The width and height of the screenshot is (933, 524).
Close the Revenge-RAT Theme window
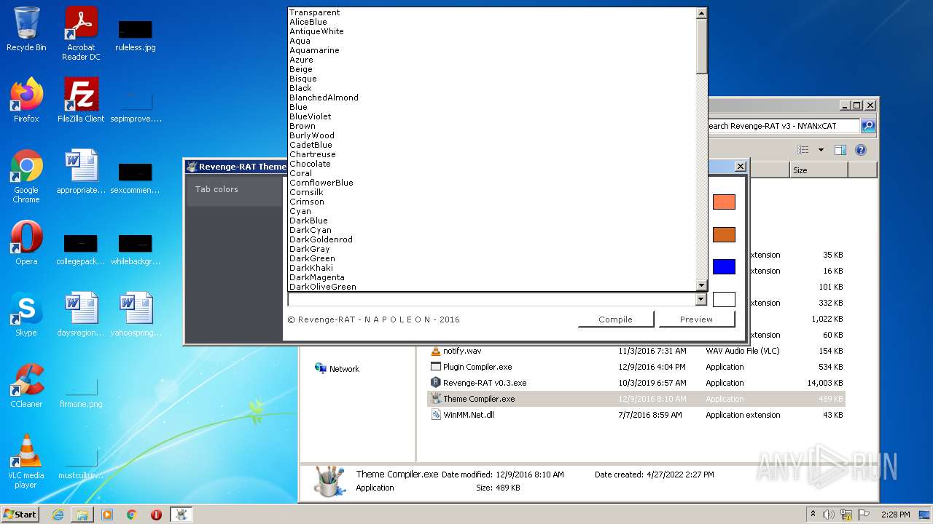pos(740,167)
